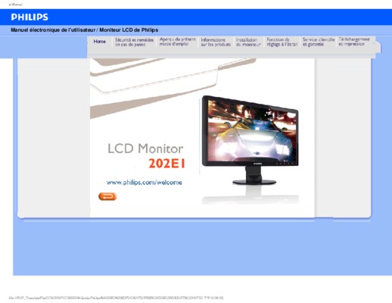Click the PHILIPS logo in the blue header
Screen dimensions: 392x303
point(30,17)
